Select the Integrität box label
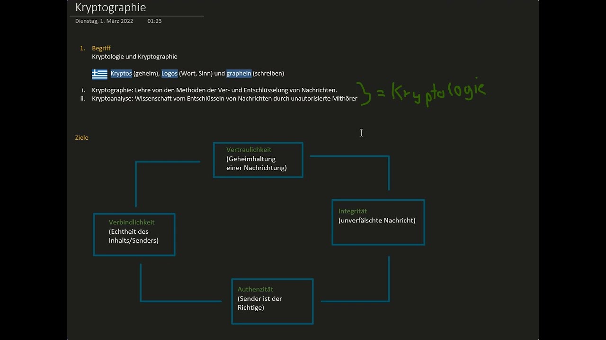 tap(352, 211)
